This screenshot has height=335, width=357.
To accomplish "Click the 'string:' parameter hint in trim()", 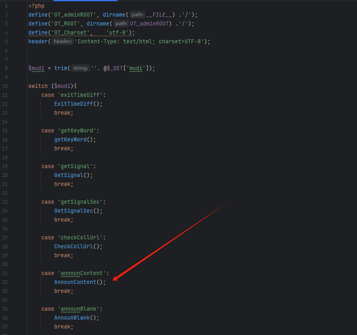I will (x=81, y=68).
